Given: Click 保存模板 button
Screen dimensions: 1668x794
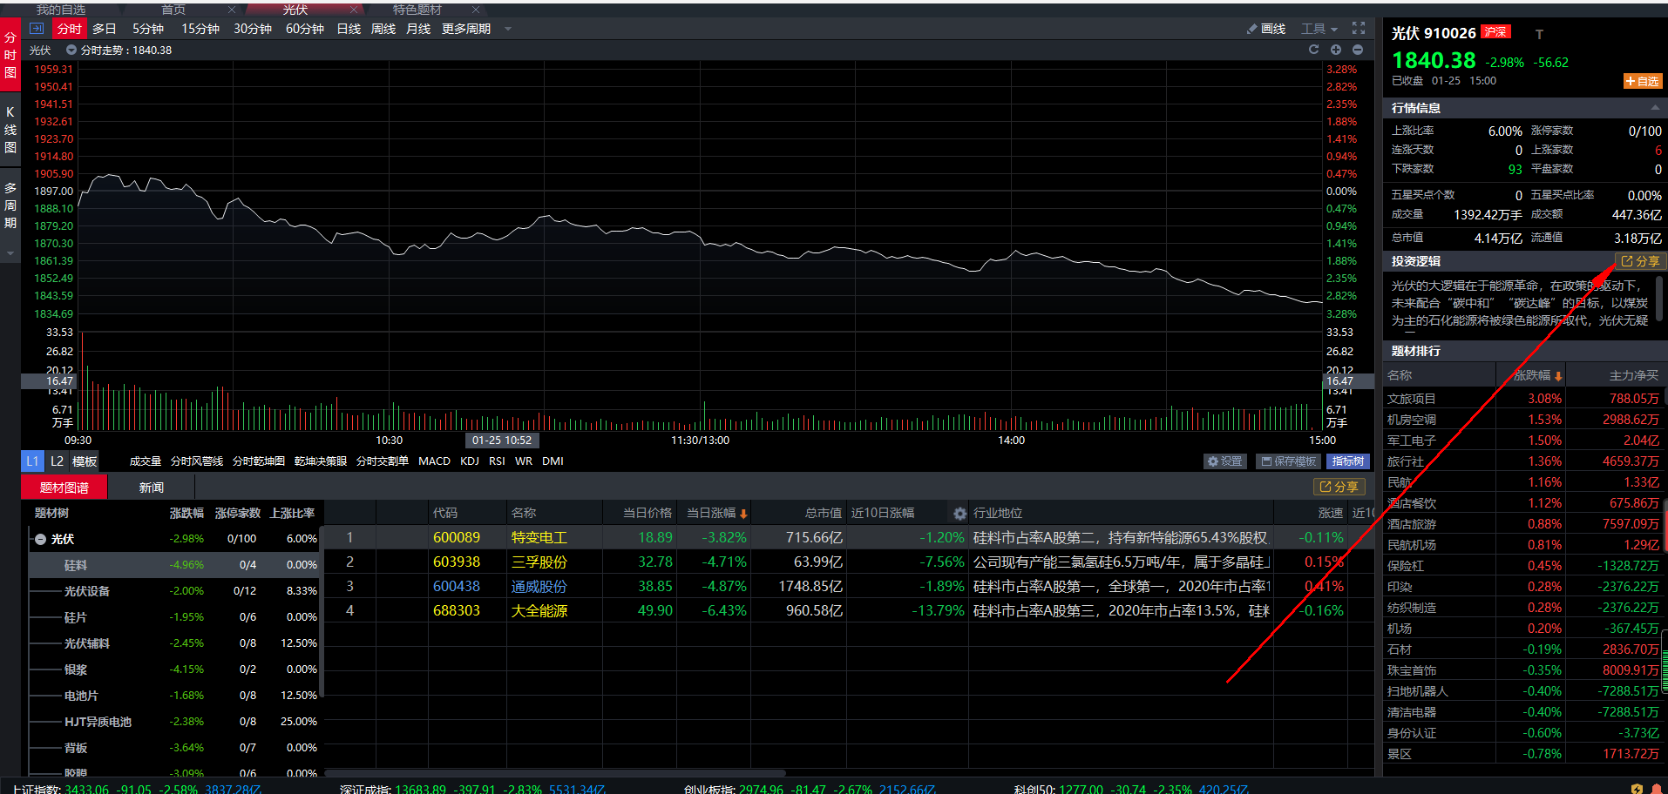Looking at the screenshot, I should (x=1289, y=461).
